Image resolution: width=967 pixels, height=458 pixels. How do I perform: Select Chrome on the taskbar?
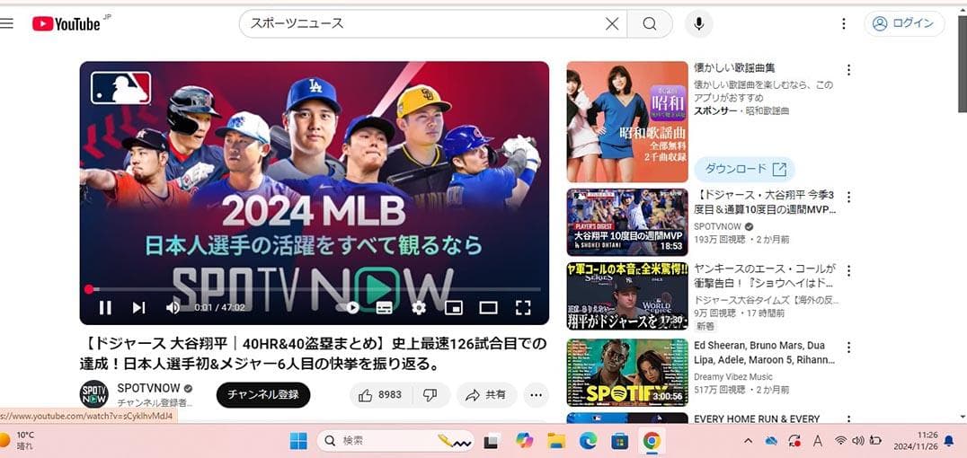click(652, 441)
